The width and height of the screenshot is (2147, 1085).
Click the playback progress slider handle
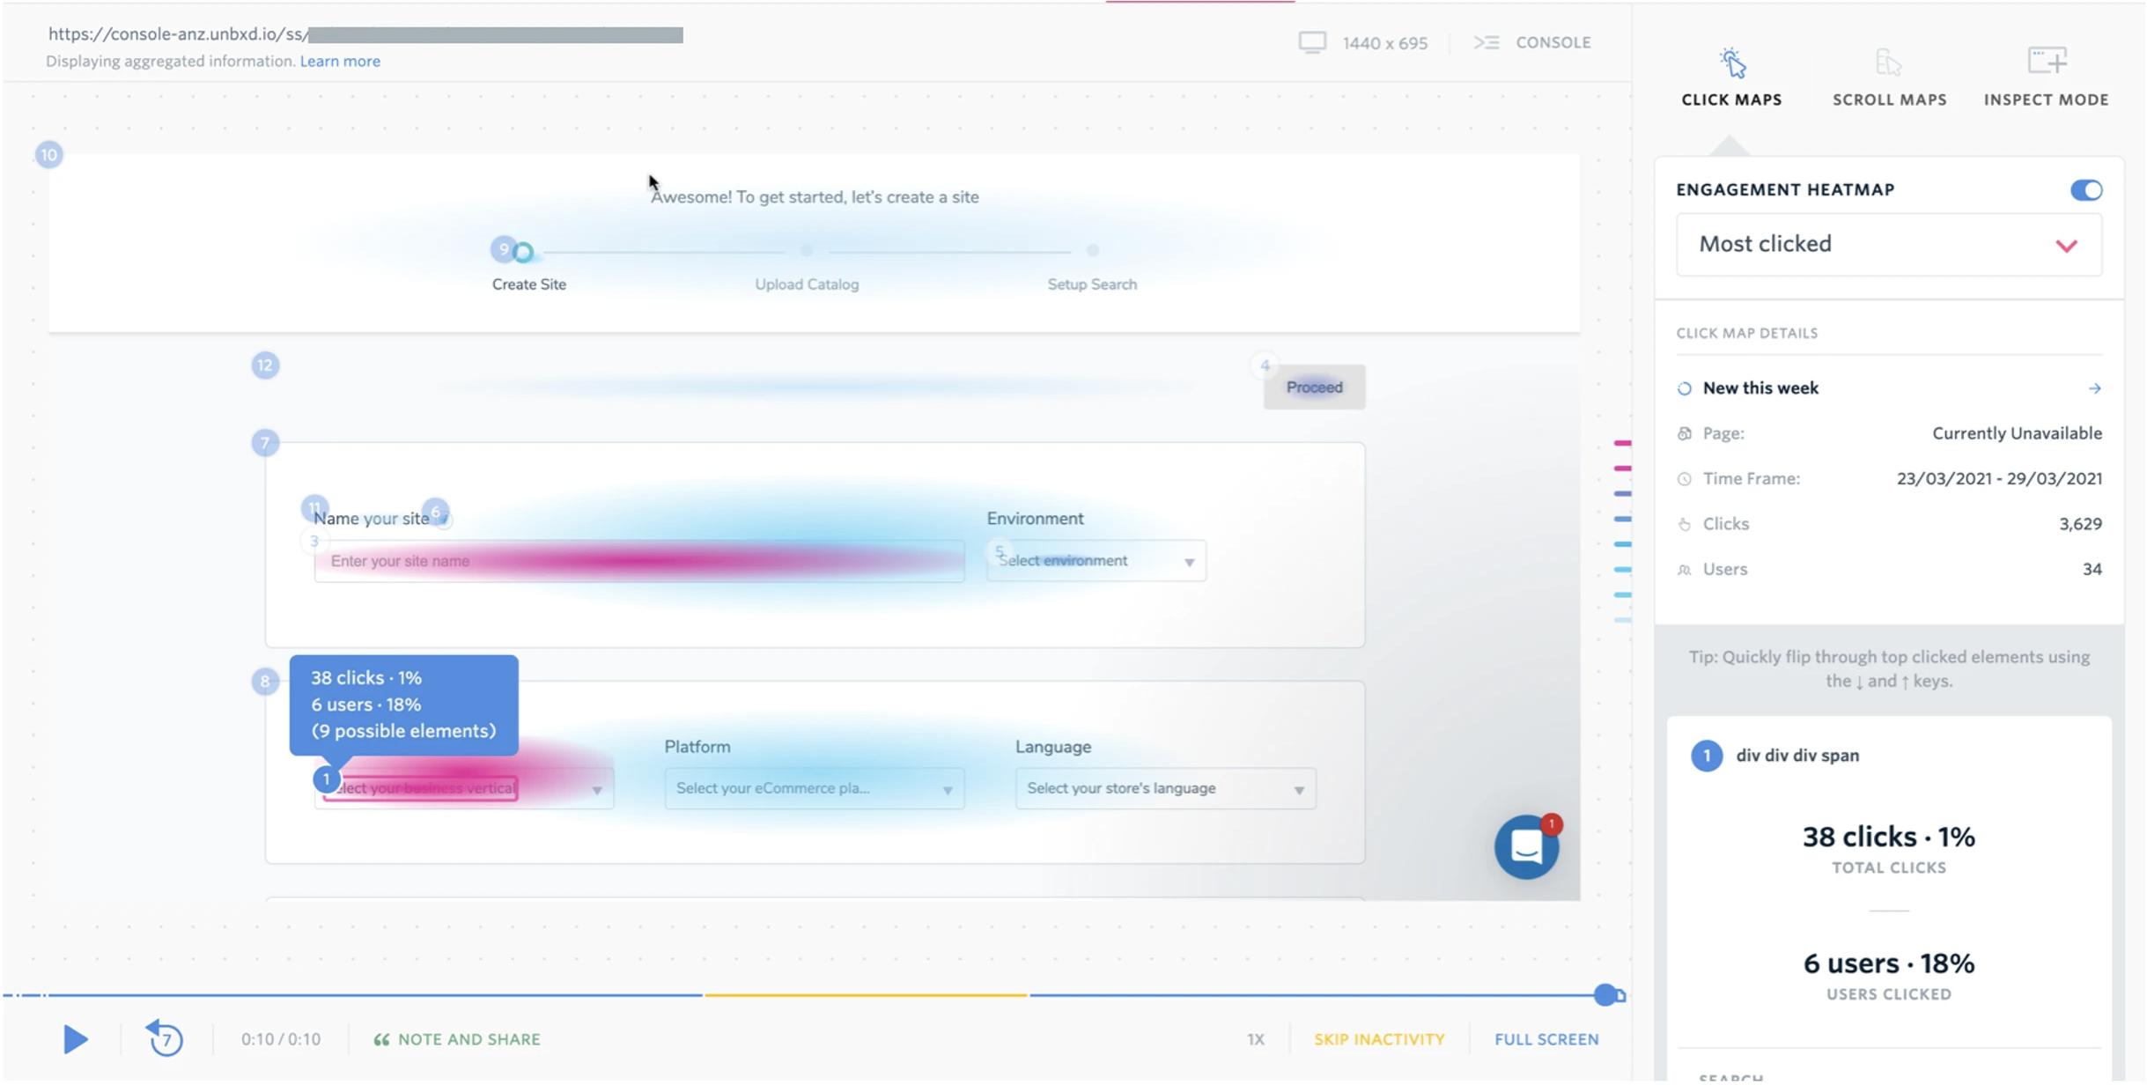coord(1605,995)
